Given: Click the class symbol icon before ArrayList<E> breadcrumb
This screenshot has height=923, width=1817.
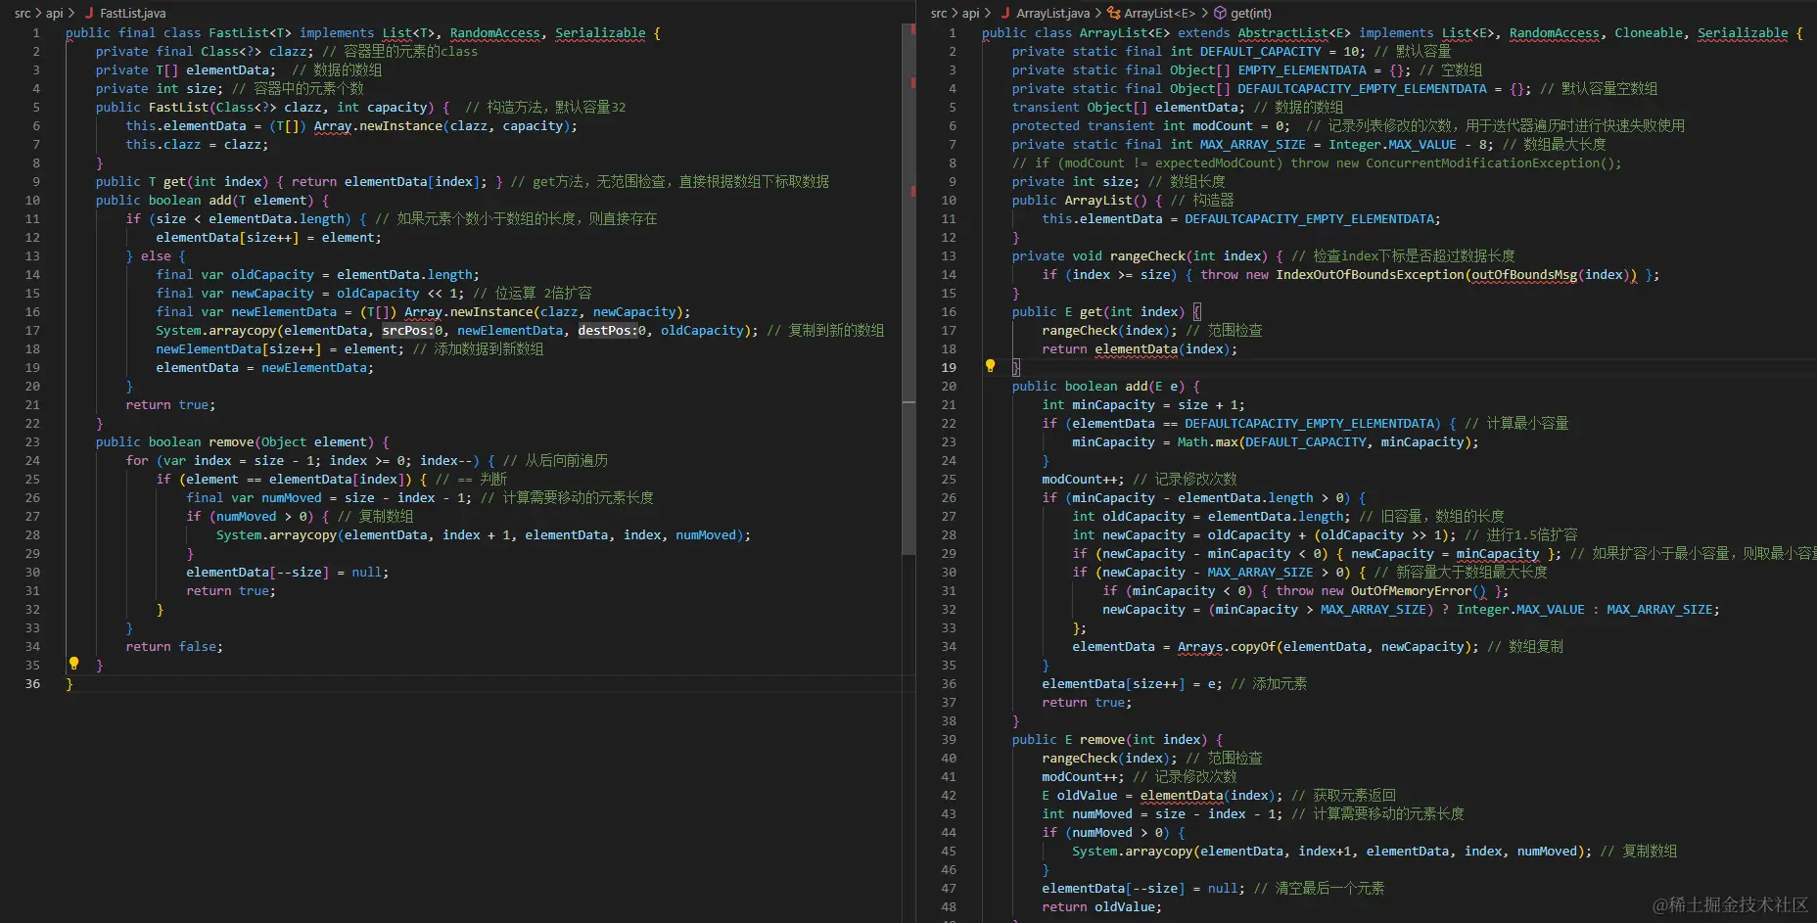Looking at the screenshot, I should coord(1115,14).
